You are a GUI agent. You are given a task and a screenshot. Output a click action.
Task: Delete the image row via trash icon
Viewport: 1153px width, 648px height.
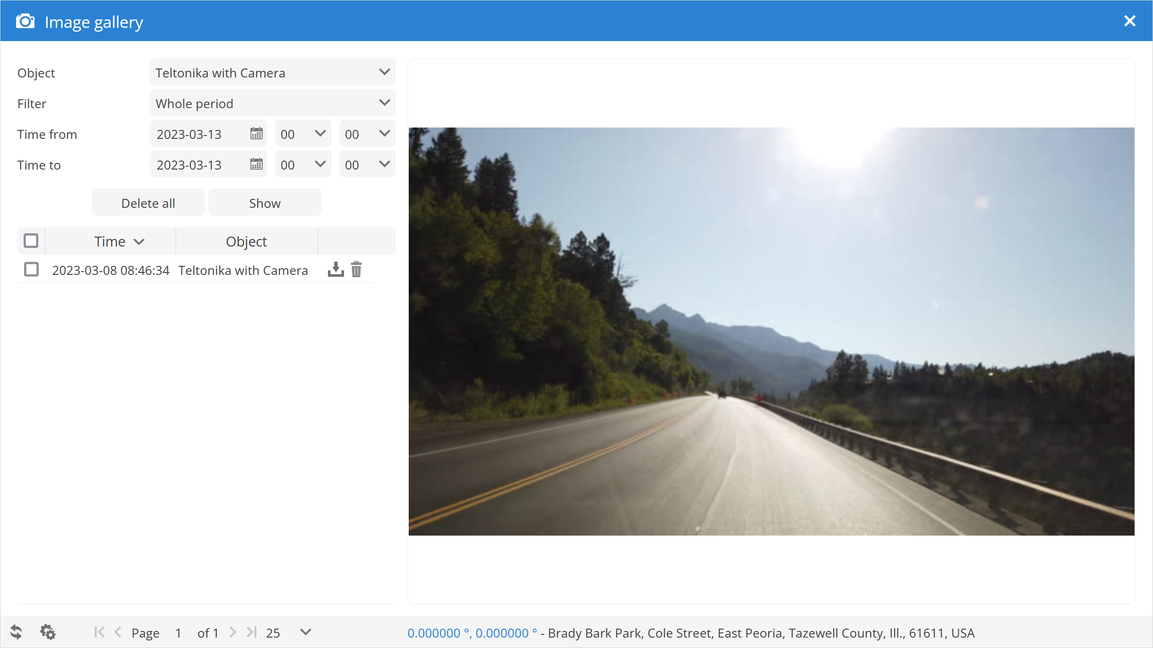tap(356, 270)
